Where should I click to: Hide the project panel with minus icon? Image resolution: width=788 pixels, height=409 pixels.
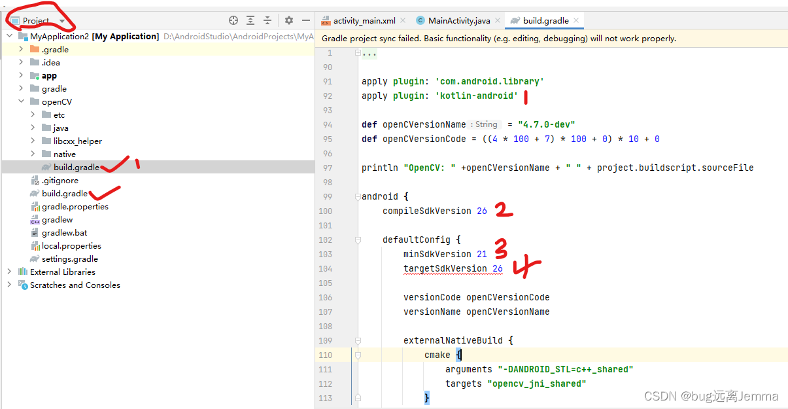305,21
